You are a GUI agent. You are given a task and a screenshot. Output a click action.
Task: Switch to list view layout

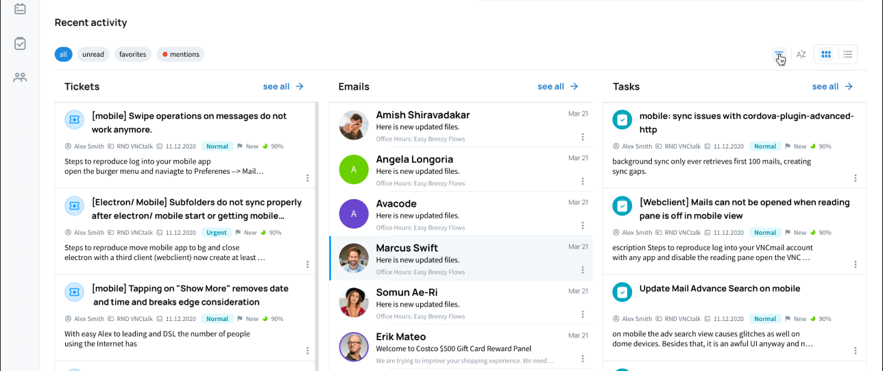848,55
